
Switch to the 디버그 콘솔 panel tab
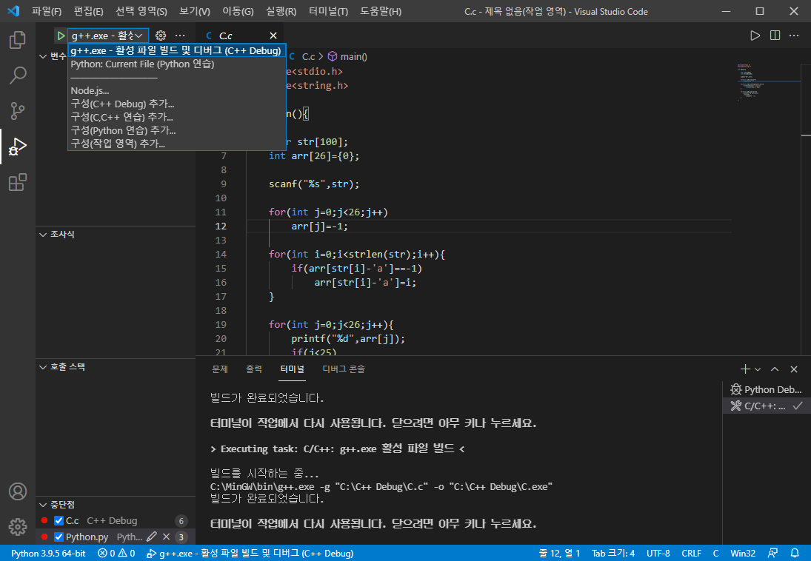pyautogui.click(x=344, y=369)
